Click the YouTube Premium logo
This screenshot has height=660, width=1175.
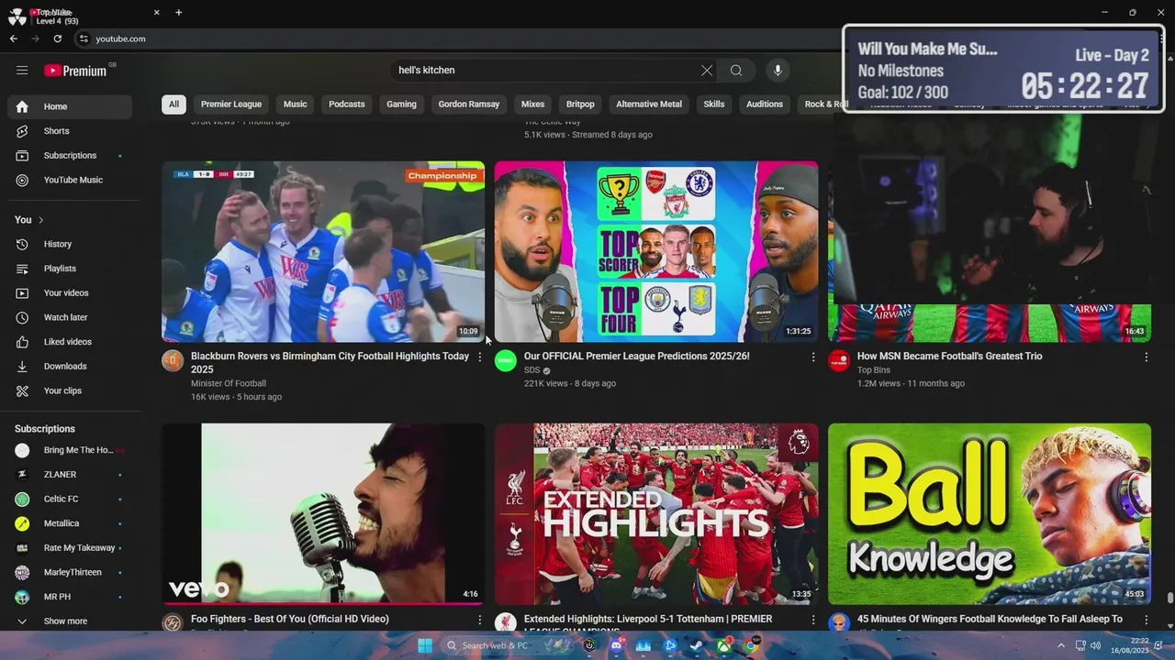pos(75,71)
